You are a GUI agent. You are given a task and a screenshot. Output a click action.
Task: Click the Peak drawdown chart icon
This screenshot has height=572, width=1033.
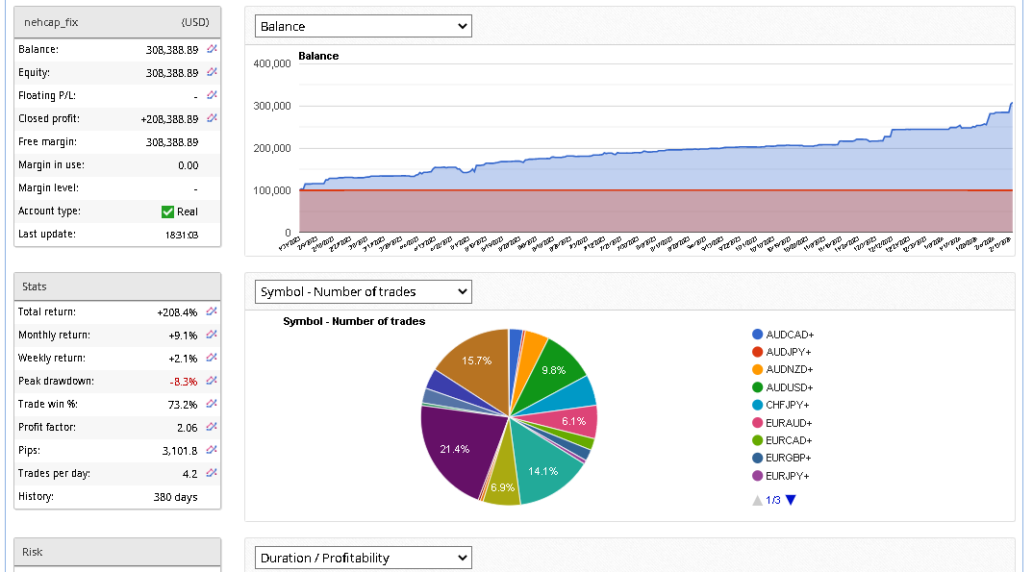pyautogui.click(x=213, y=381)
